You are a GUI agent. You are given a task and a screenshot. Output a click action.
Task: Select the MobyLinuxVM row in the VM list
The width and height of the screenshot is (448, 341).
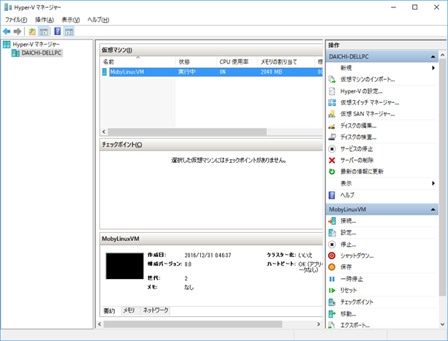point(211,72)
